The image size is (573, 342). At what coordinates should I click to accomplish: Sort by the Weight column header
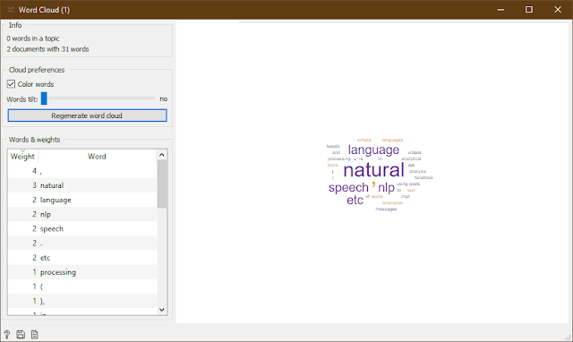(22, 157)
